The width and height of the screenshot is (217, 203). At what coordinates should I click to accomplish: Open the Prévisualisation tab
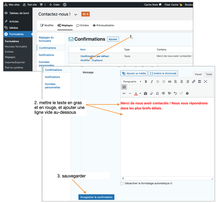[x=103, y=26]
